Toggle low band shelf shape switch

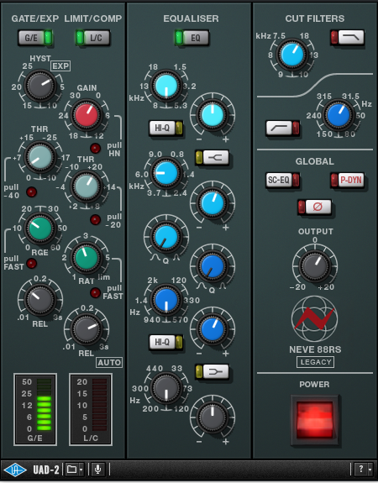coord(213,372)
